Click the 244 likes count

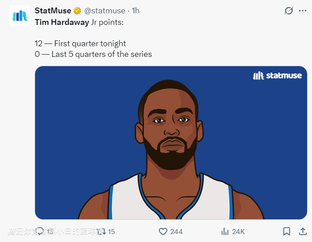176,231
